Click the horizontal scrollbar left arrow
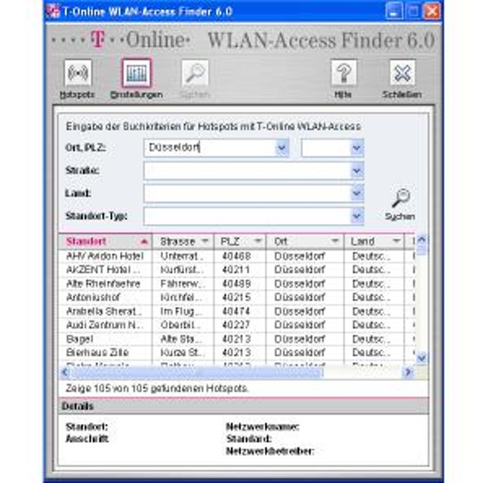Viewport: 488px width, 483px height. point(65,372)
